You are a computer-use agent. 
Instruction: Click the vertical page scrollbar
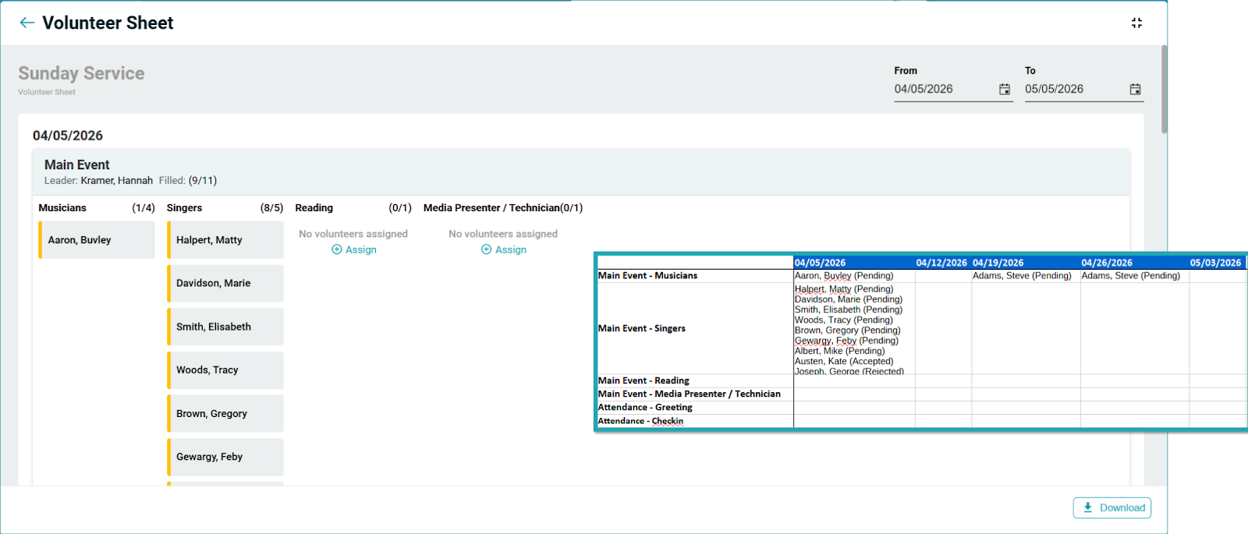(1164, 90)
